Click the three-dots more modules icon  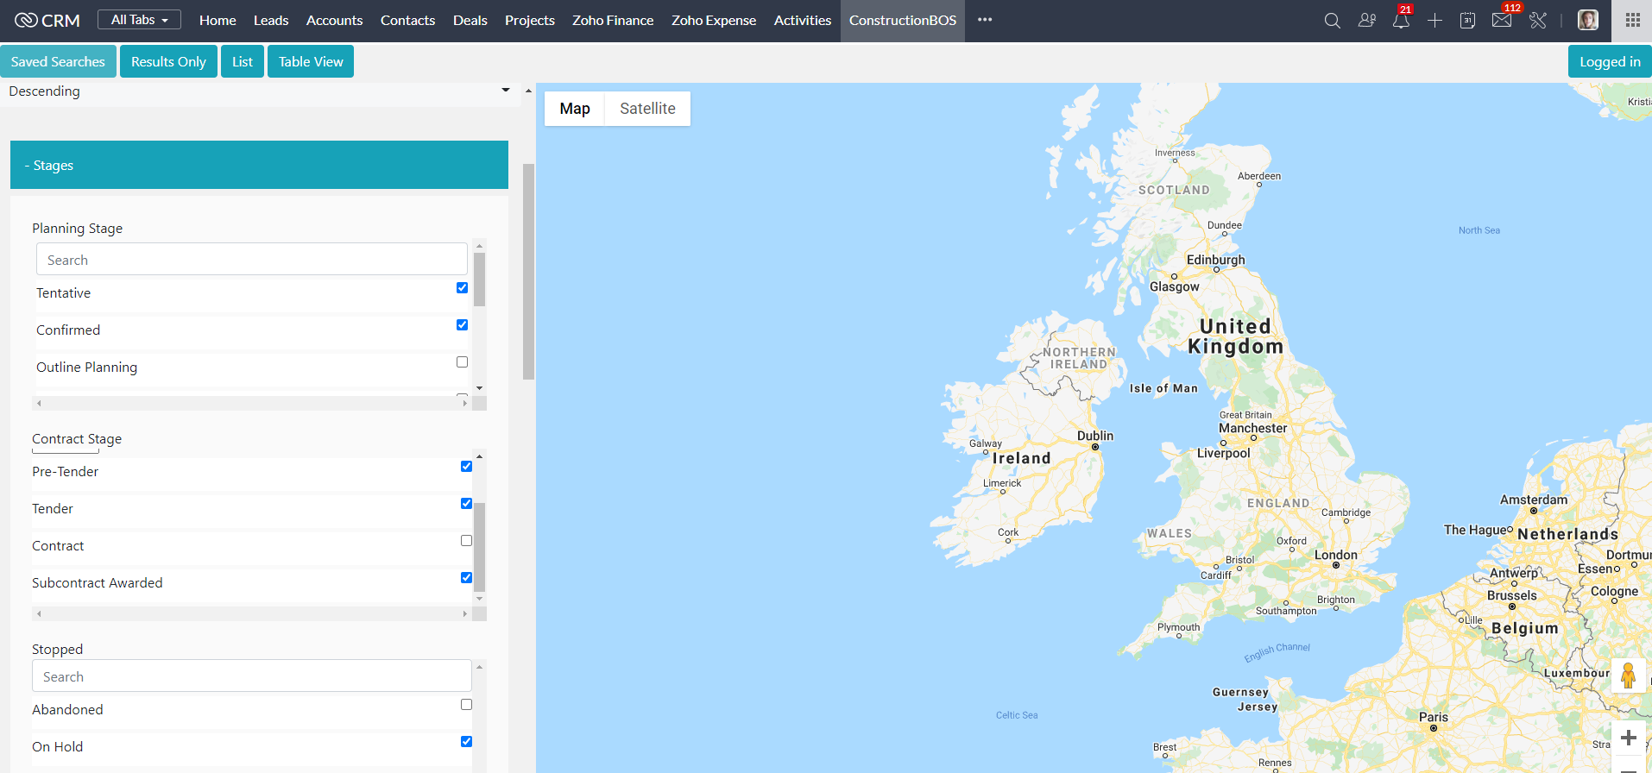coord(985,20)
